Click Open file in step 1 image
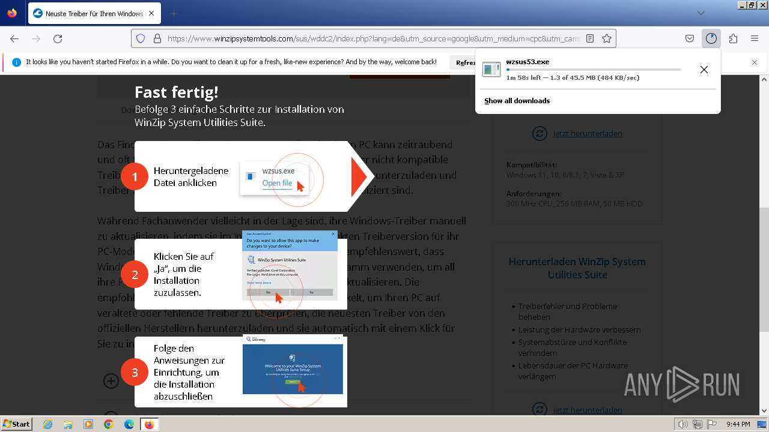769x432 pixels. pos(277,183)
